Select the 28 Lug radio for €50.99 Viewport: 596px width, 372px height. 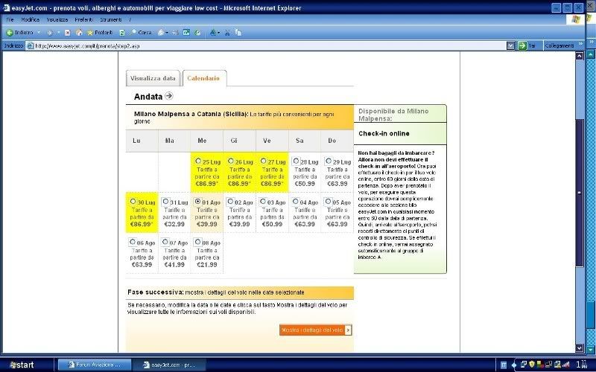[x=296, y=161]
